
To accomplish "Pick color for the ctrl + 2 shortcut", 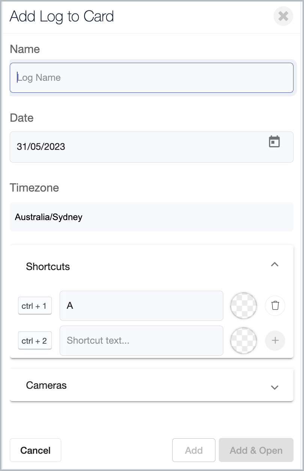I will click(244, 341).
